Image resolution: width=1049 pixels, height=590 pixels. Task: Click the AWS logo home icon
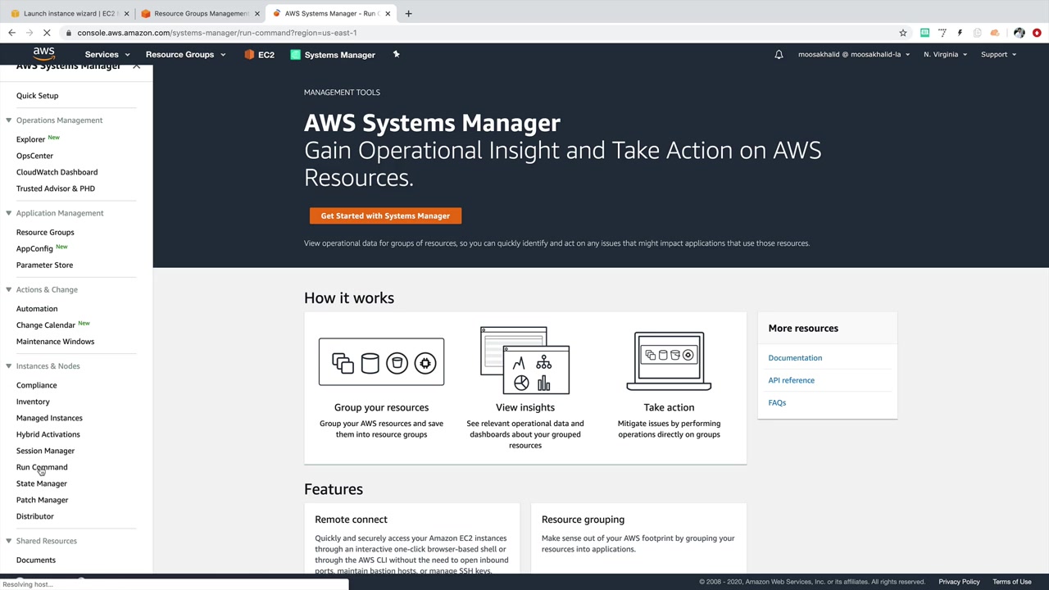coord(43,54)
